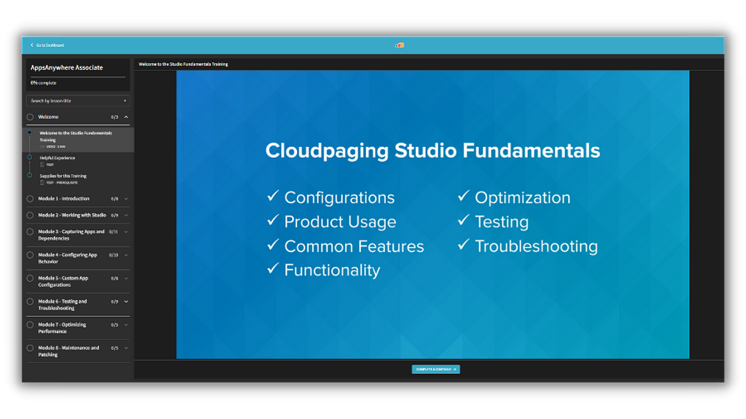The image size is (746, 419).
Task: Expand Module 2 - Working with Studio chevron
Action: point(126,215)
